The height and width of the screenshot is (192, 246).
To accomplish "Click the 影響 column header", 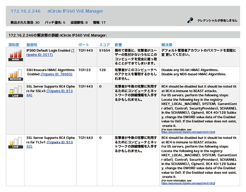I will [118, 45].
